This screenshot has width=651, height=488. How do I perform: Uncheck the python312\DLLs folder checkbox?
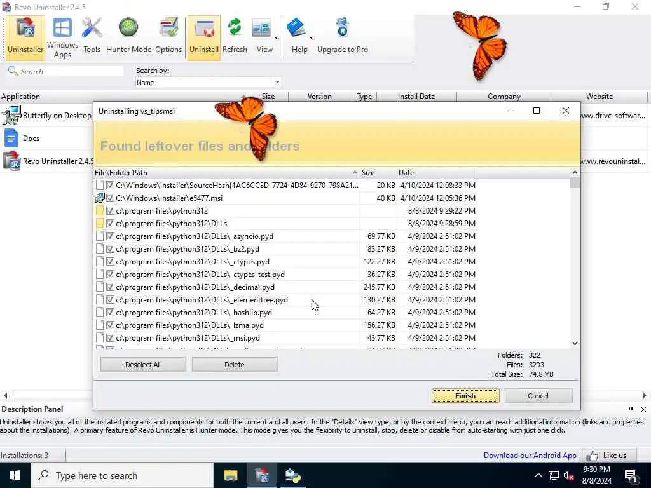tap(110, 223)
